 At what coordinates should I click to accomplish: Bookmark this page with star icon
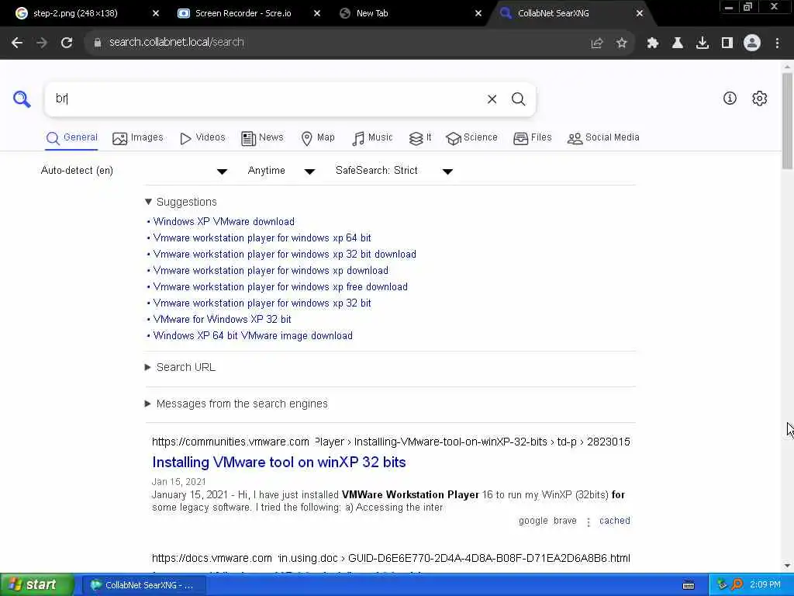[621, 43]
